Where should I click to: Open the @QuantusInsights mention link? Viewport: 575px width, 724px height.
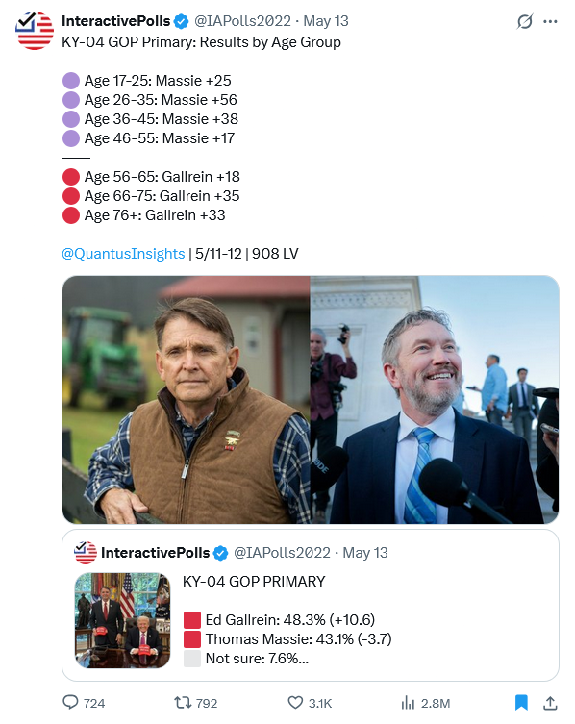point(123,254)
